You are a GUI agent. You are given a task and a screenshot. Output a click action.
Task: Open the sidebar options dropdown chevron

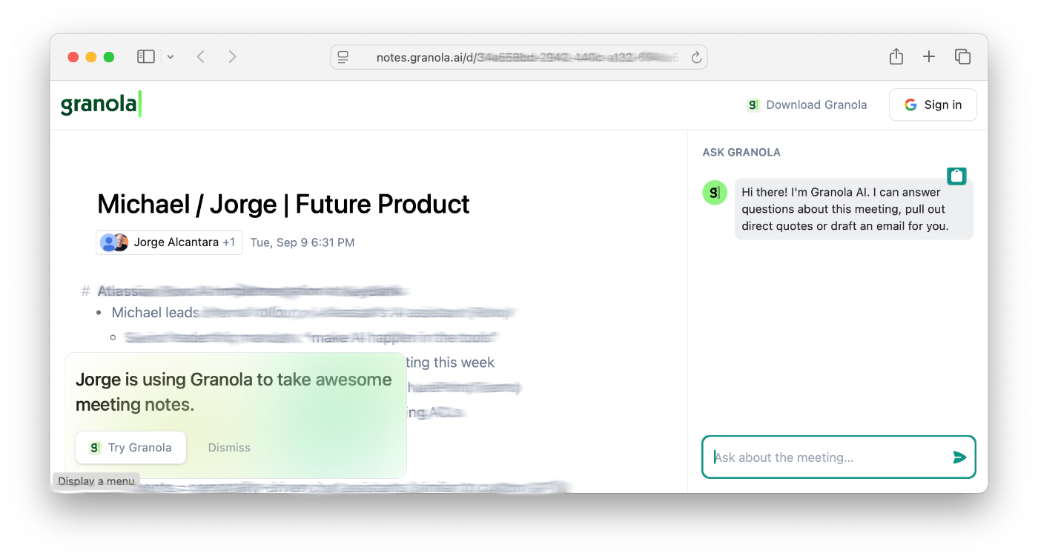(x=171, y=57)
